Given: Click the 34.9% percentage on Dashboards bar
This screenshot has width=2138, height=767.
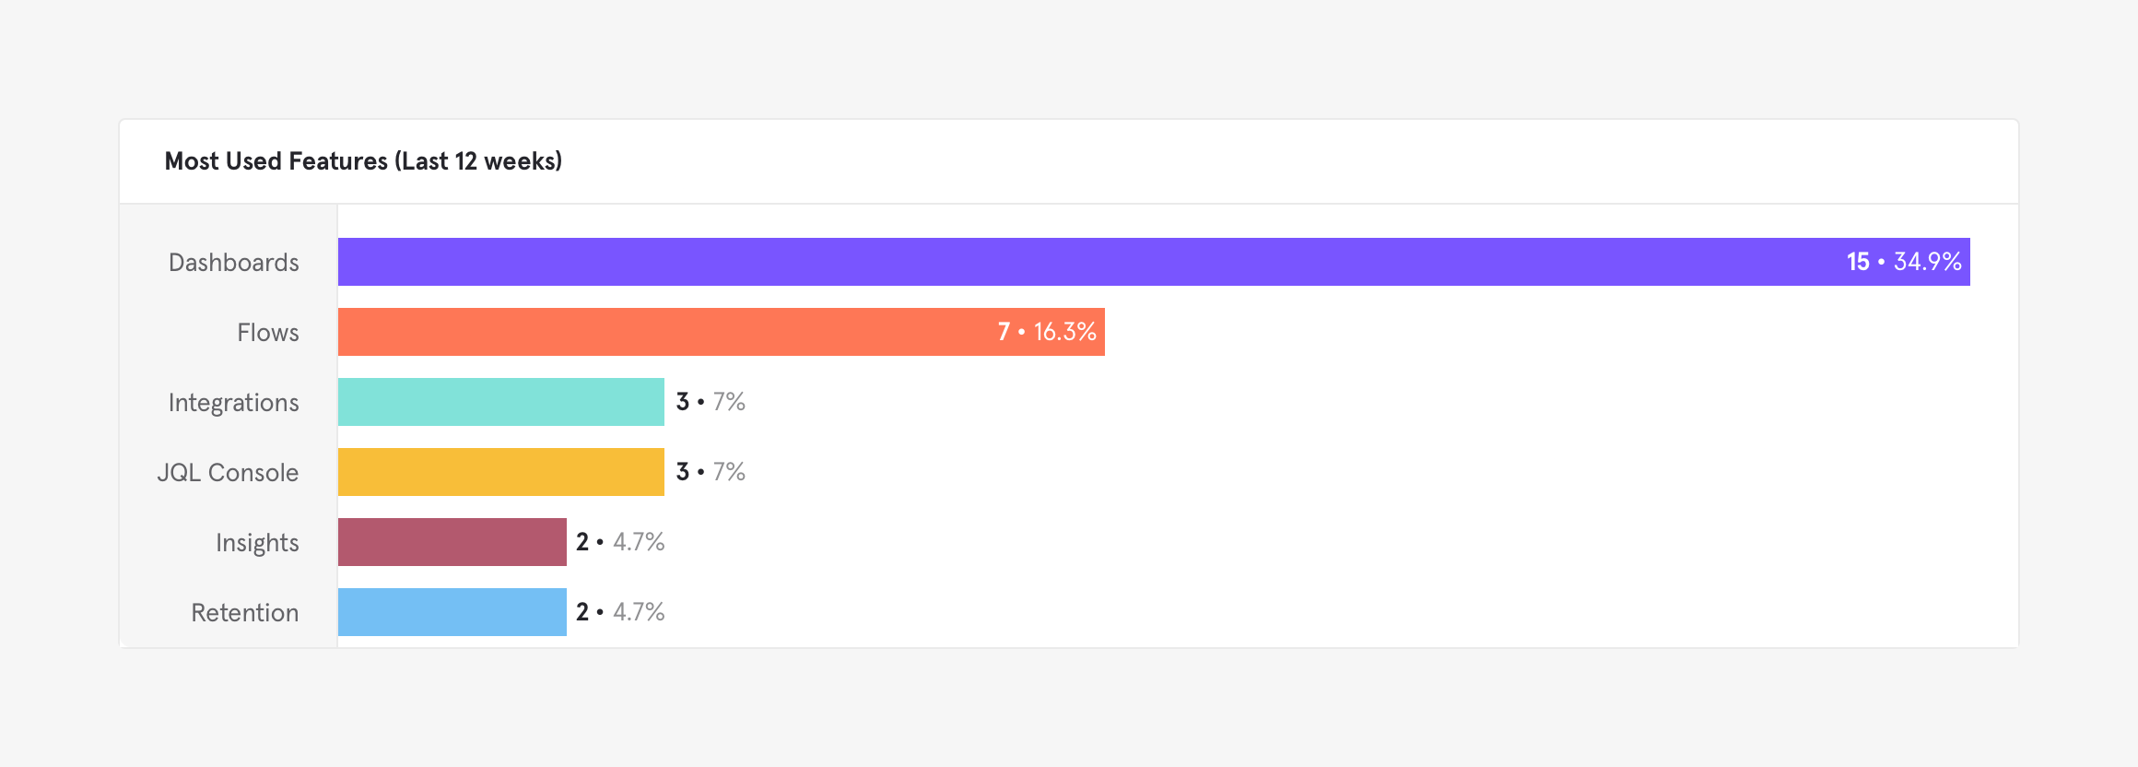Looking at the screenshot, I should pos(1927,262).
